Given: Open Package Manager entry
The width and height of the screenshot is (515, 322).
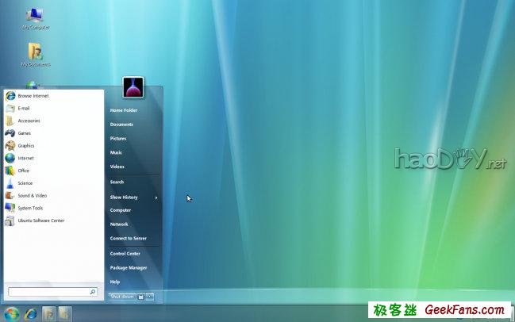Looking at the screenshot, I should pos(127,268).
